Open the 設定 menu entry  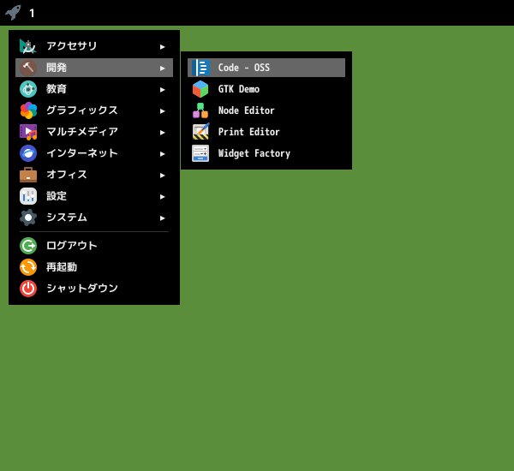94,196
